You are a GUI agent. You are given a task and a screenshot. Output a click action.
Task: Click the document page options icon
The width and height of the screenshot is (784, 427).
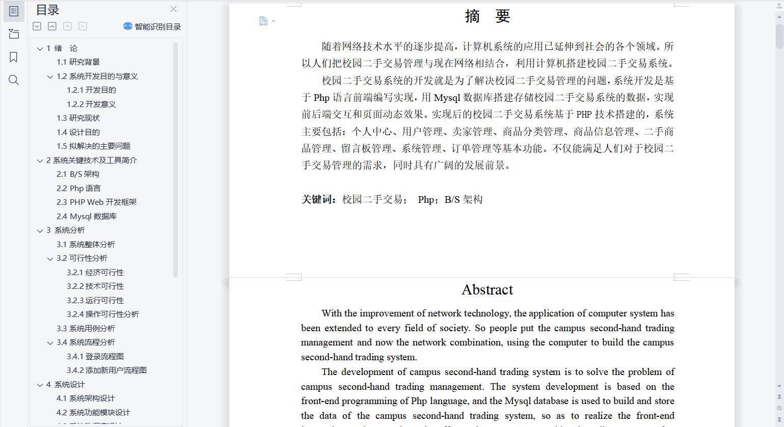[263, 21]
